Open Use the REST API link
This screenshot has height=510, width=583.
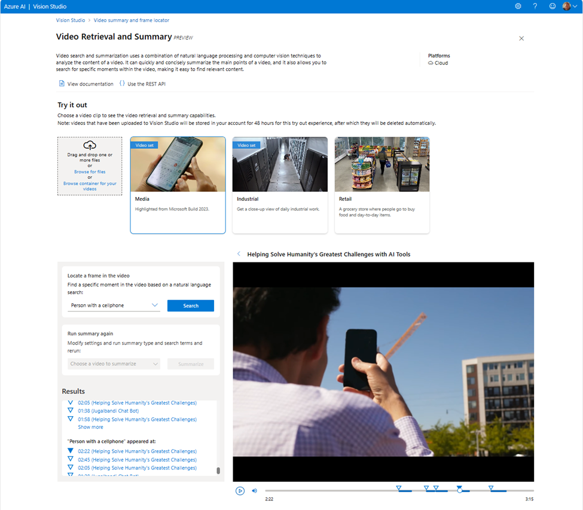point(146,84)
